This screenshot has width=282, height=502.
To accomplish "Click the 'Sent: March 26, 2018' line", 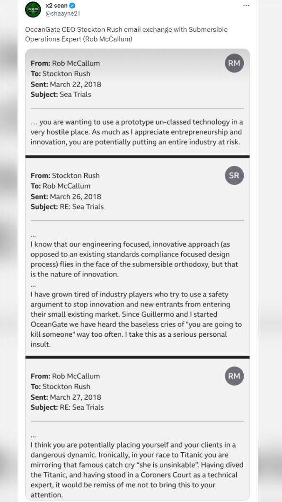I will [66, 196].
